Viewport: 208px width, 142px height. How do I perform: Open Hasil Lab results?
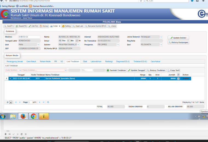click(78, 26)
